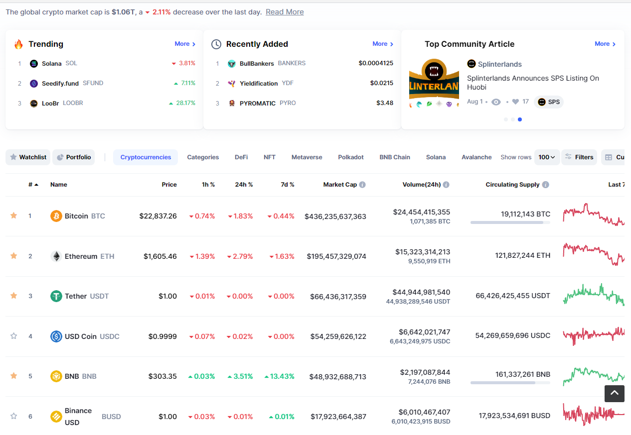The width and height of the screenshot is (631, 435).
Task: Unstar BNB from the watchlist
Action: tap(14, 376)
